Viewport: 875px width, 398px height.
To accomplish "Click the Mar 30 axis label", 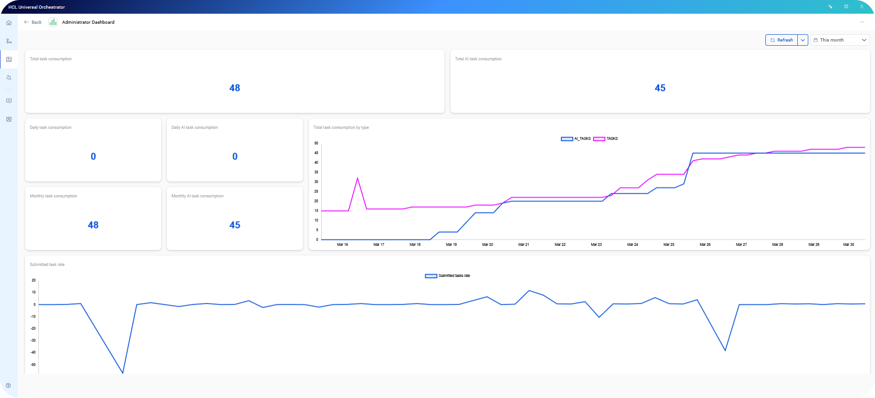I will click(848, 244).
